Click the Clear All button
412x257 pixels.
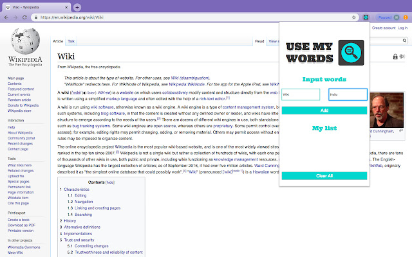[x=324, y=175]
